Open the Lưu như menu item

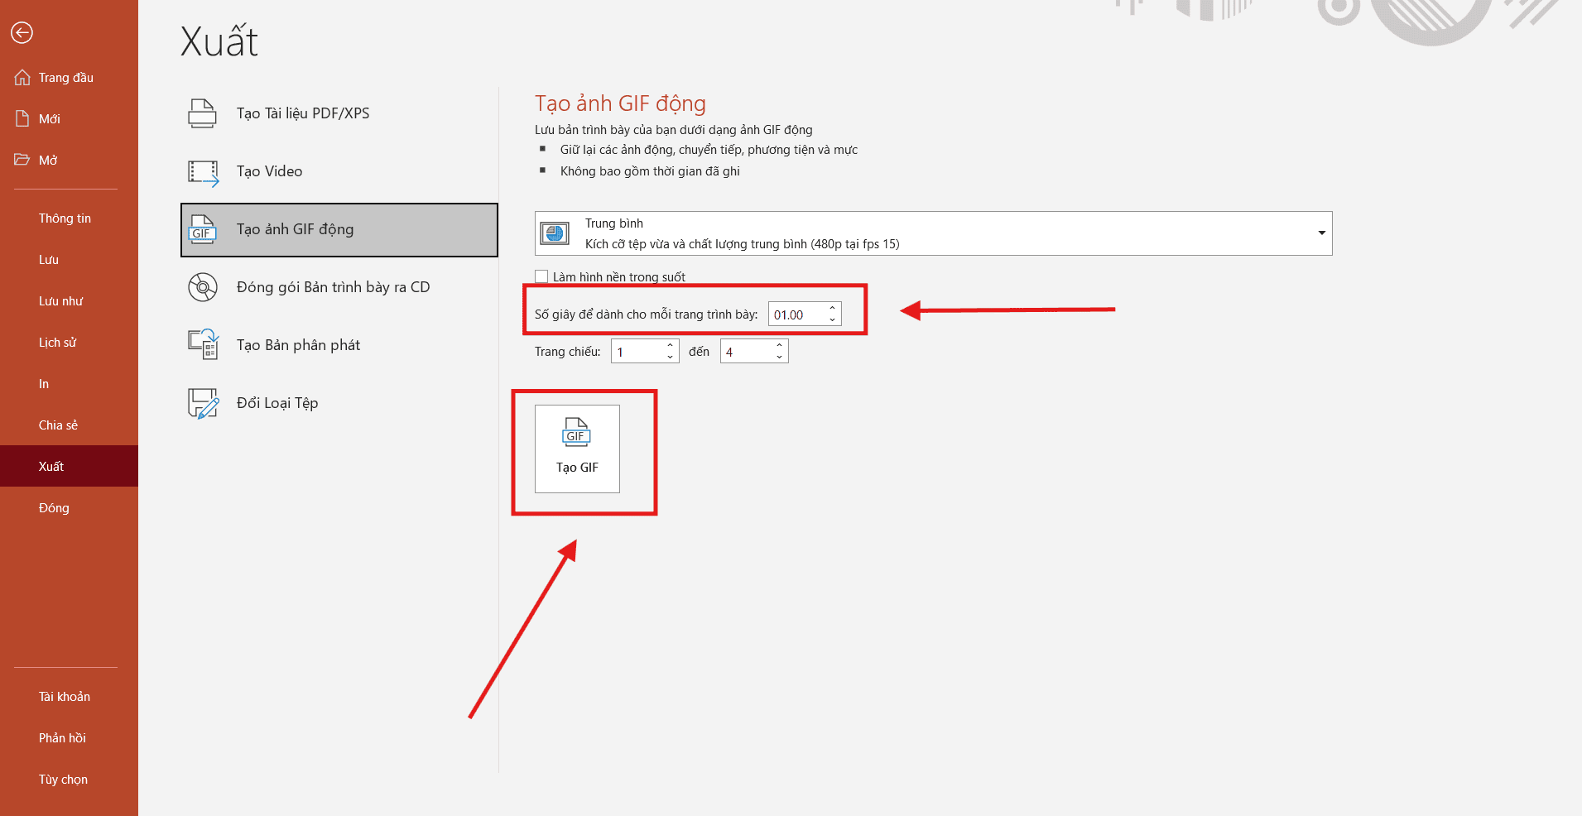(60, 301)
